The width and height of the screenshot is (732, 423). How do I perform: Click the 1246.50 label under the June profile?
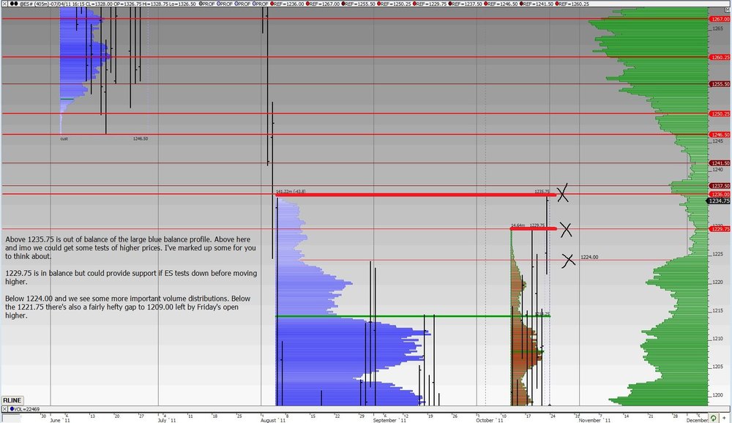click(141, 138)
